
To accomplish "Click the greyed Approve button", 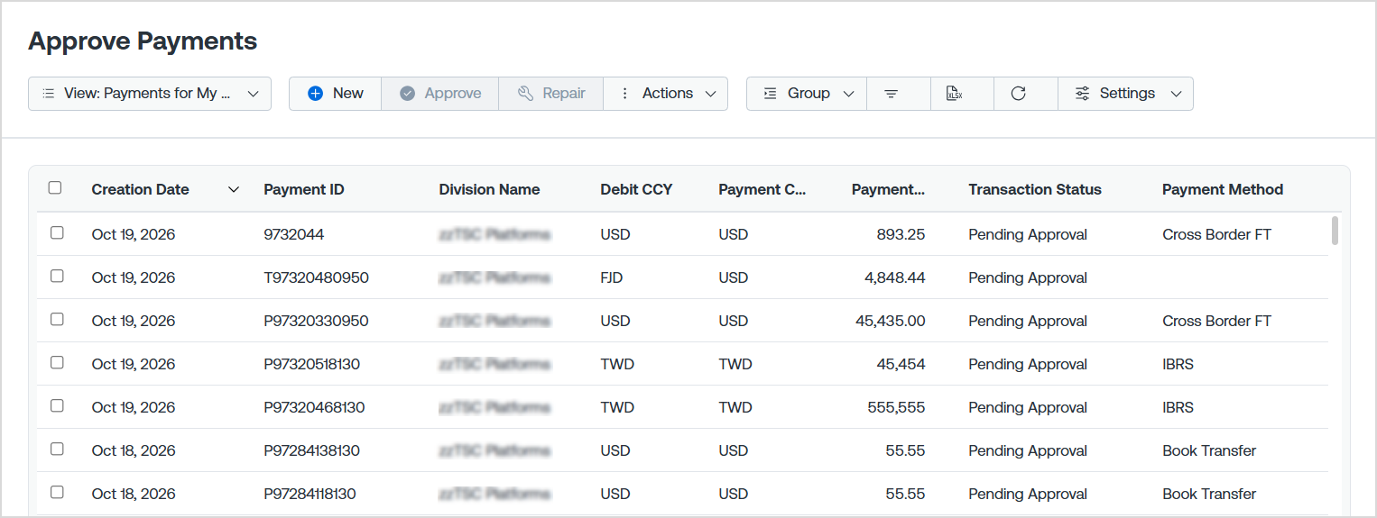I will (439, 94).
